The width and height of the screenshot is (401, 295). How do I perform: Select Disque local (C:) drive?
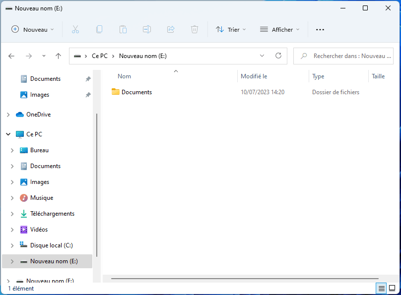point(51,245)
